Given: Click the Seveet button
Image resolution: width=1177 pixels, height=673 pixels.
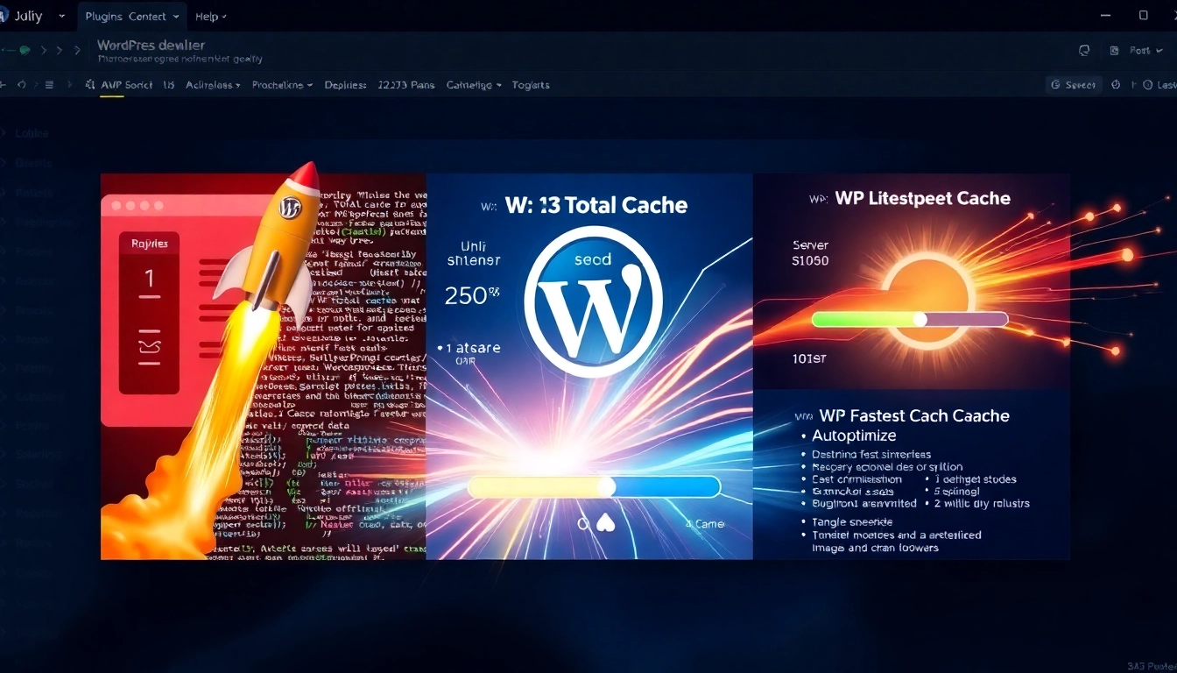Looking at the screenshot, I should pyautogui.click(x=1074, y=85).
